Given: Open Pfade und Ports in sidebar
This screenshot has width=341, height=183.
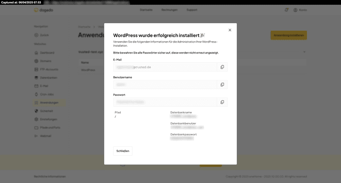Looking at the screenshot, I should coord(47,128).
